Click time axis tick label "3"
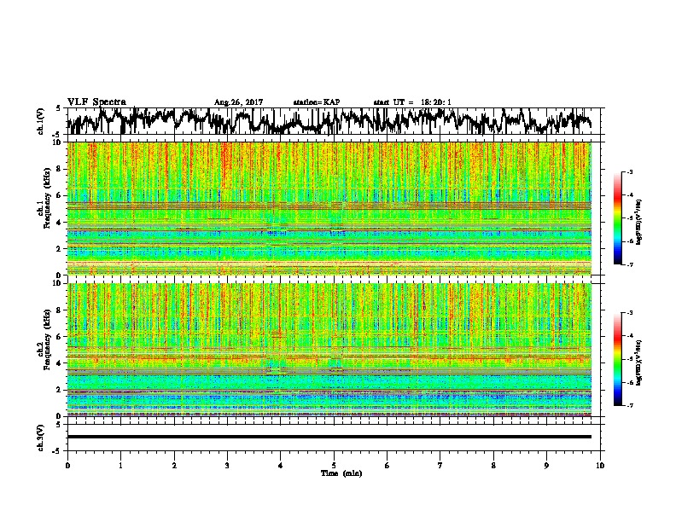Viewport: 676px width, 522px height. [227, 466]
